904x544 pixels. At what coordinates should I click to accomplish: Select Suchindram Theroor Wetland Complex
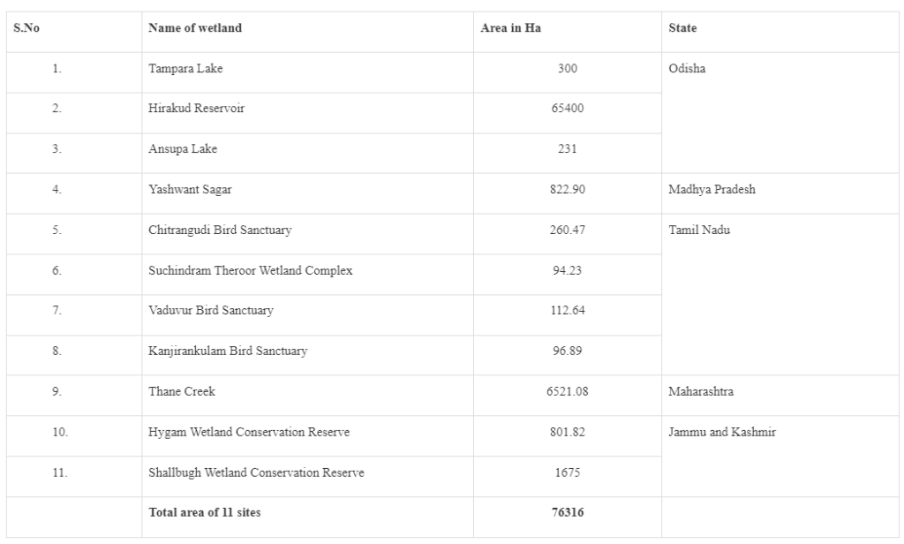(251, 271)
